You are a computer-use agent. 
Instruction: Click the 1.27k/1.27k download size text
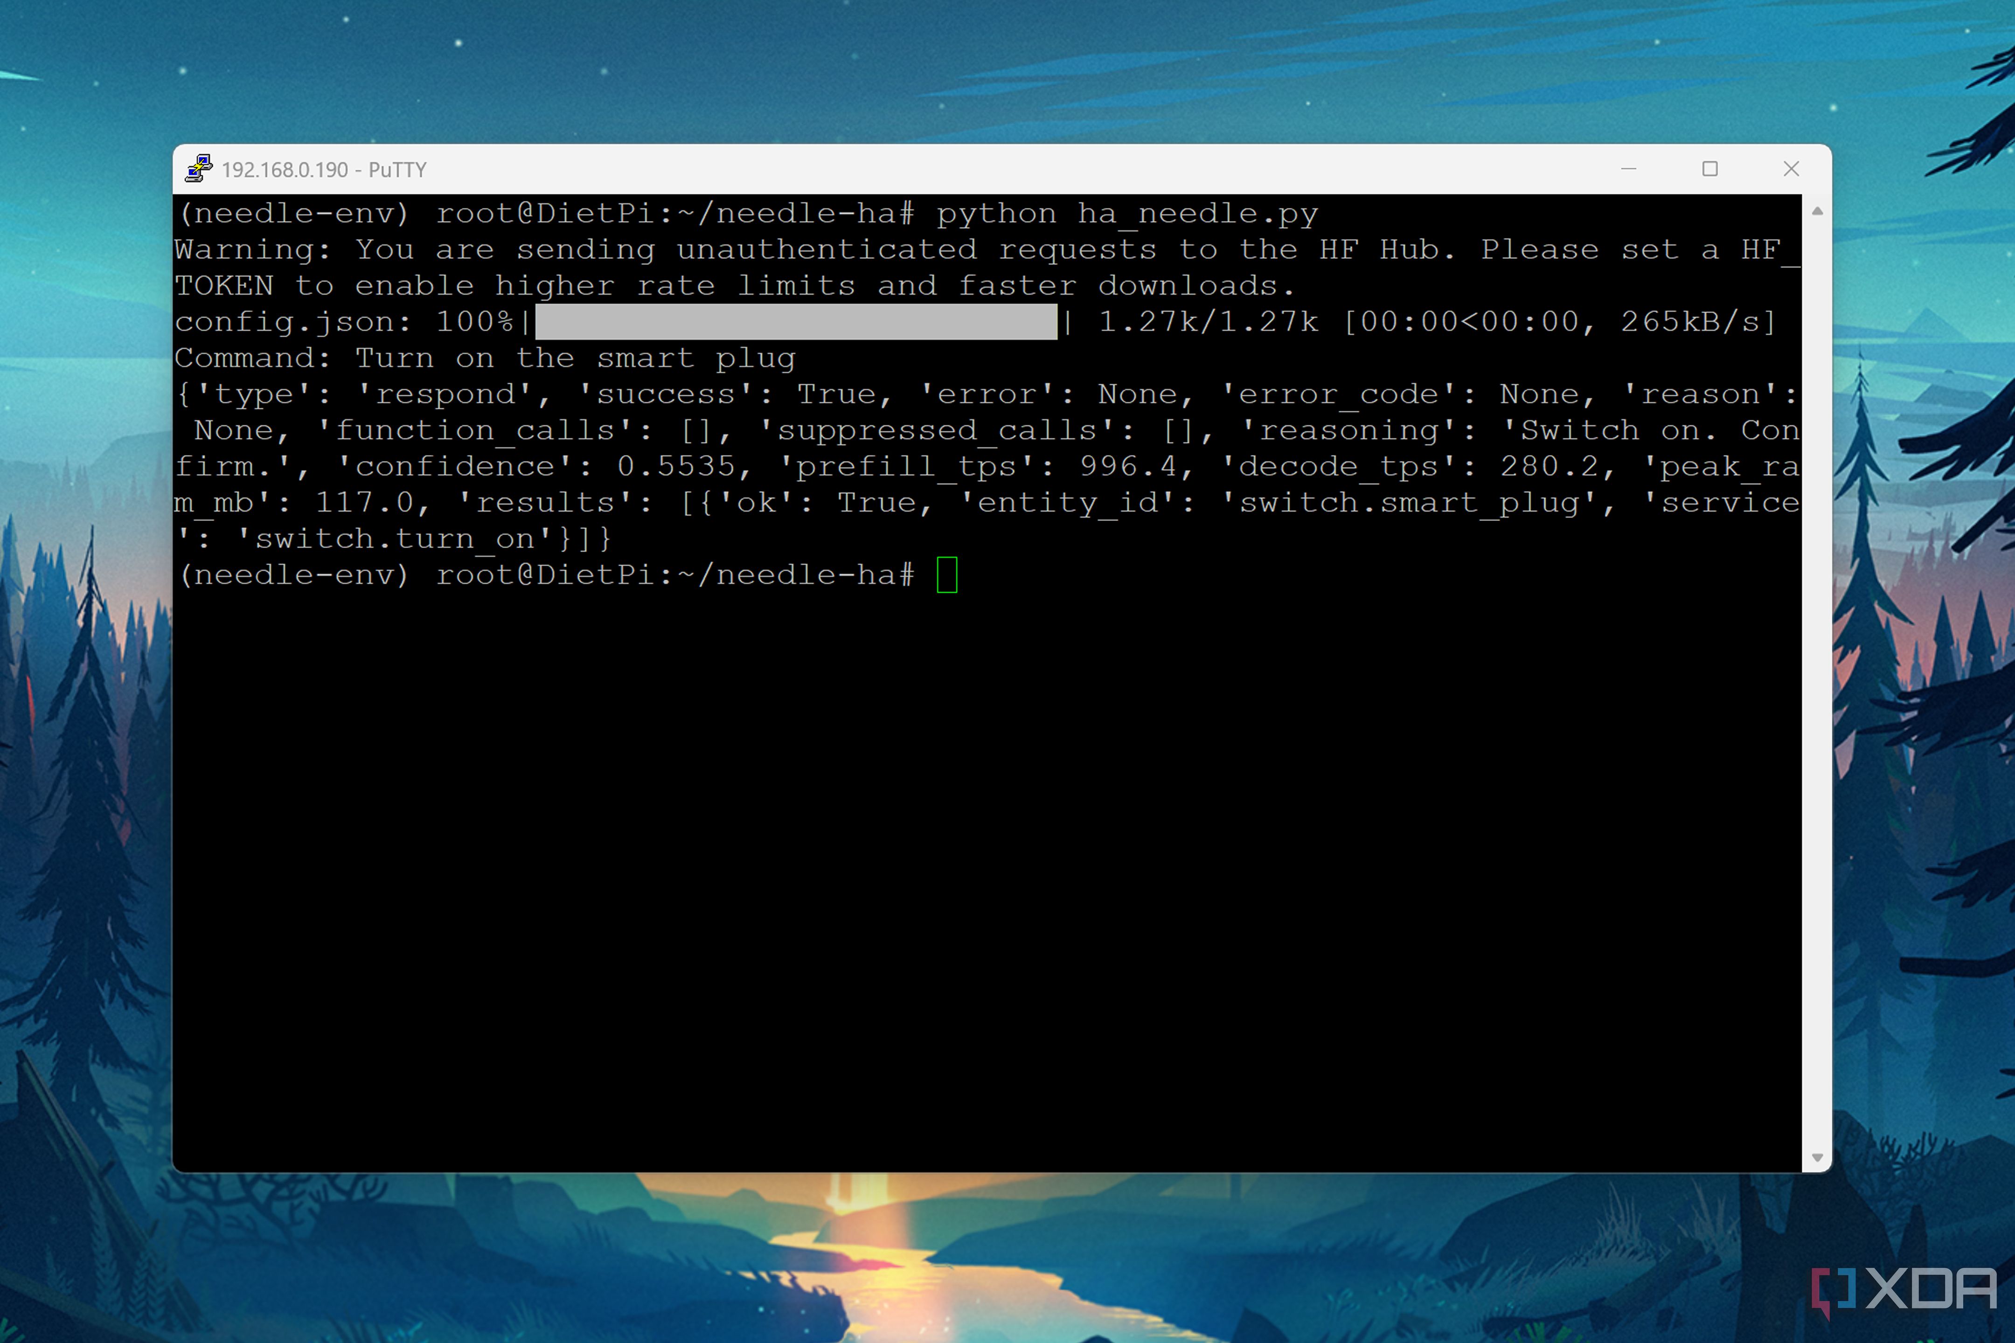[1208, 321]
